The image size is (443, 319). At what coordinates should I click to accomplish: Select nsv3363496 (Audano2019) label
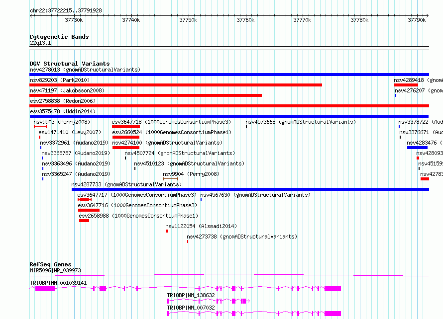pos(76,163)
